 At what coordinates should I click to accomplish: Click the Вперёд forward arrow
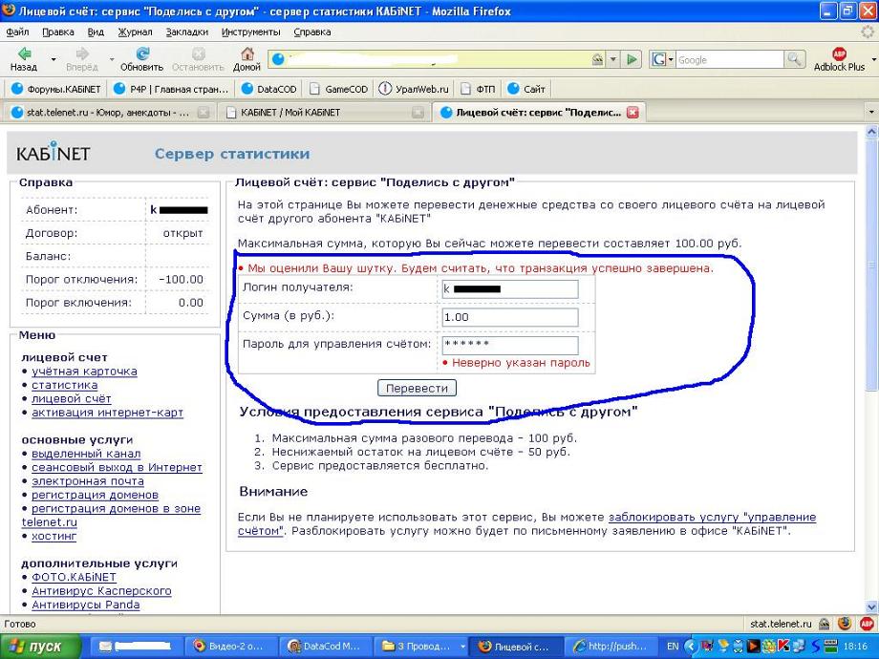(x=82, y=59)
